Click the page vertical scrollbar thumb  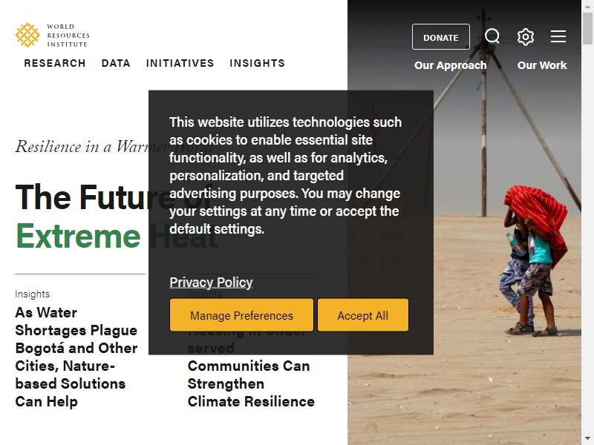click(x=587, y=28)
